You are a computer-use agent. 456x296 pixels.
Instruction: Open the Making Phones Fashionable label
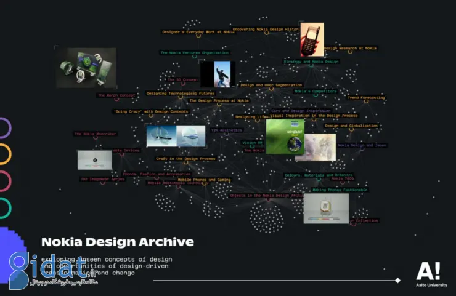(x=340, y=190)
